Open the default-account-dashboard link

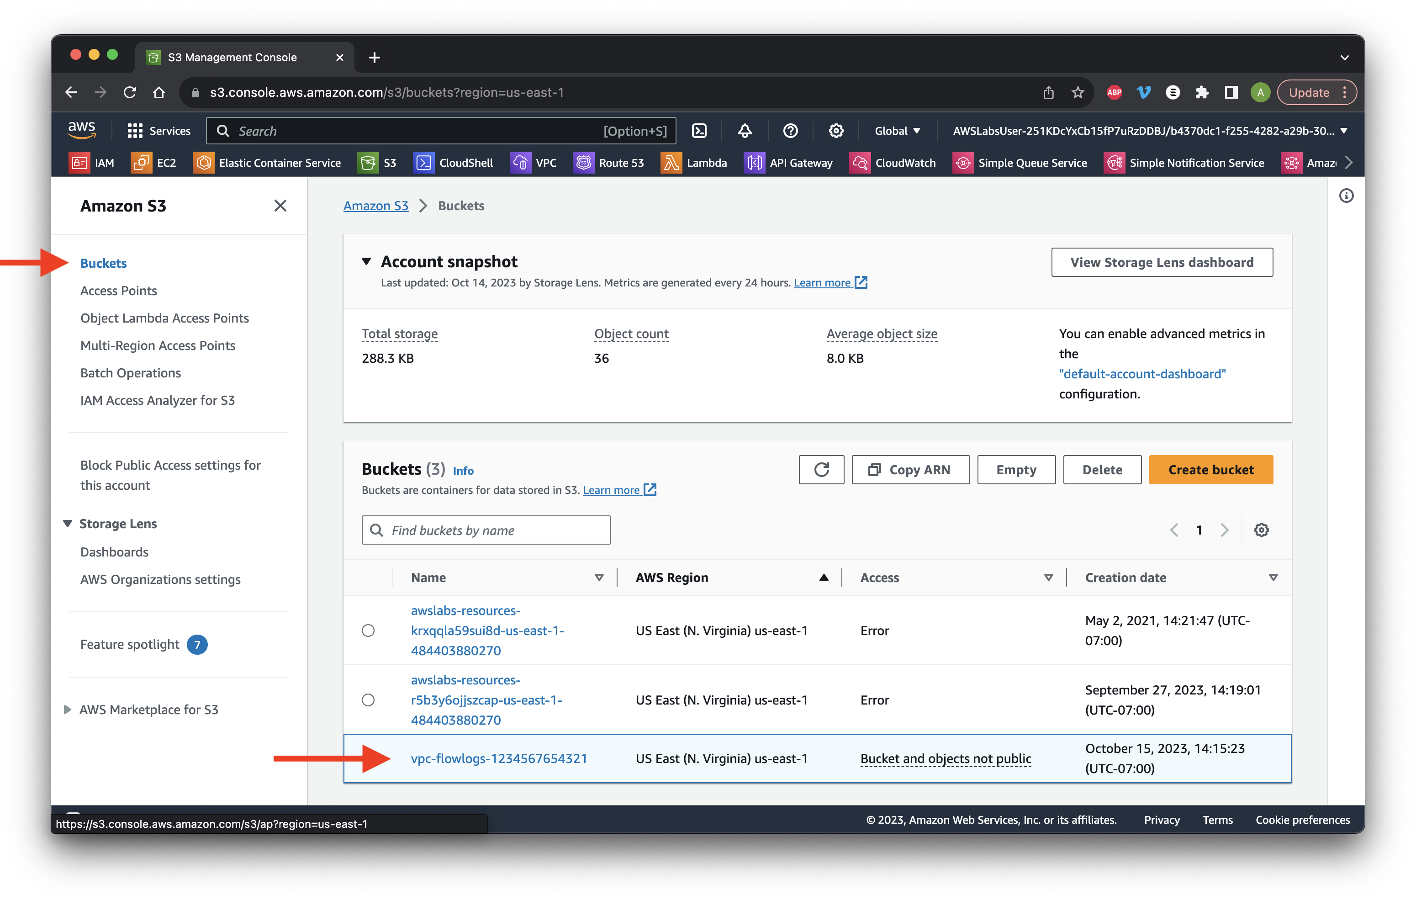[1142, 373]
